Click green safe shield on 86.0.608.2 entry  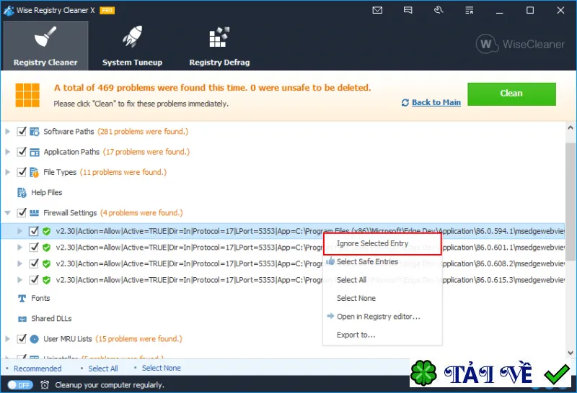(x=46, y=263)
